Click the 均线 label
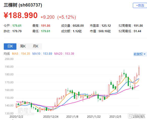The image size is (147, 120). [7, 54]
